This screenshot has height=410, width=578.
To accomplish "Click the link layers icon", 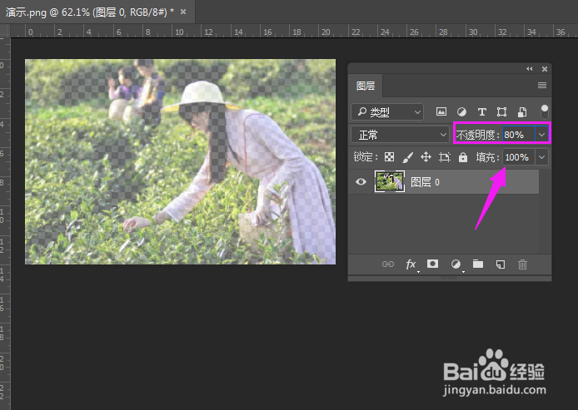I will 388,264.
